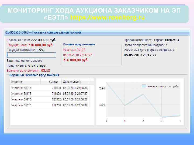Image resolution: width=194 pixels, height=145 pixels.
Task: Click the price reduction progress bar
Action: (x=31, y=55)
